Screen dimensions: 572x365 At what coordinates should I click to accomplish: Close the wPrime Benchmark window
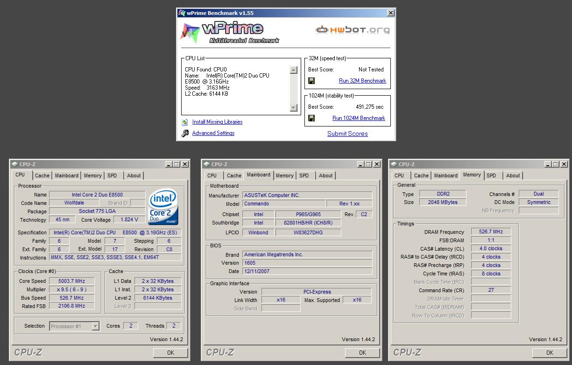391,13
